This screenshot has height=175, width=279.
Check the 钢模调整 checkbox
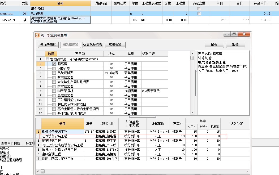[54, 68]
